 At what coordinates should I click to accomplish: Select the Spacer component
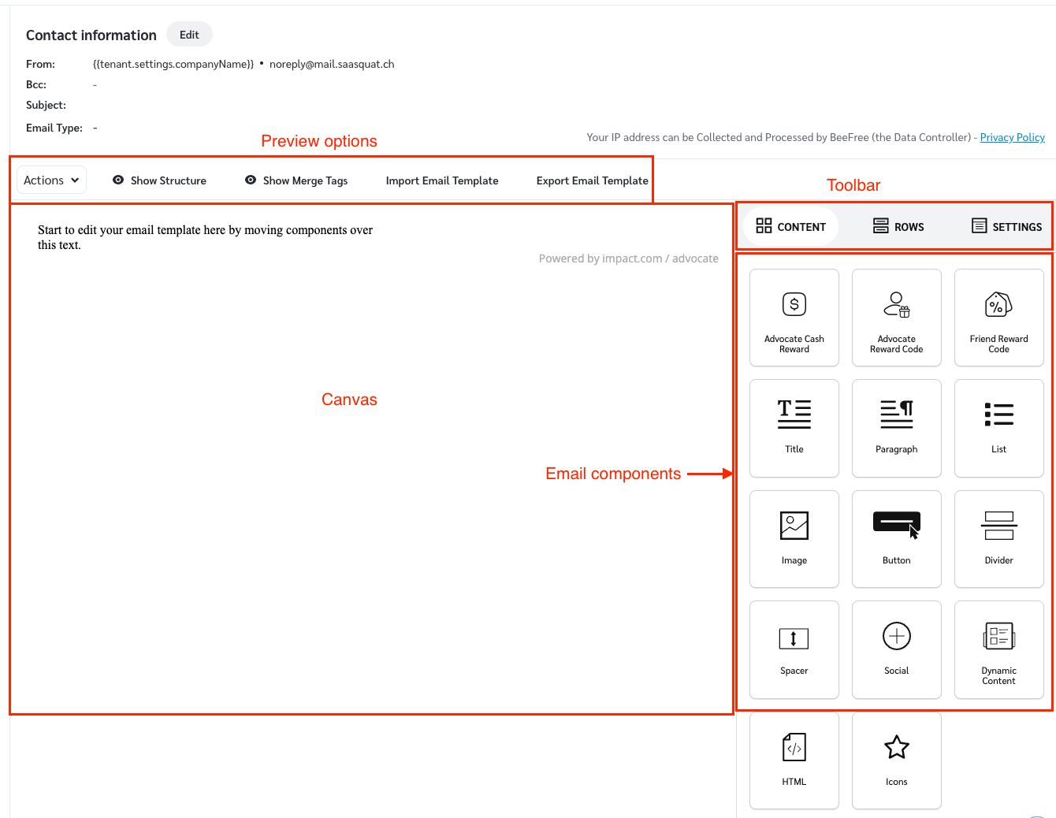(794, 649)
